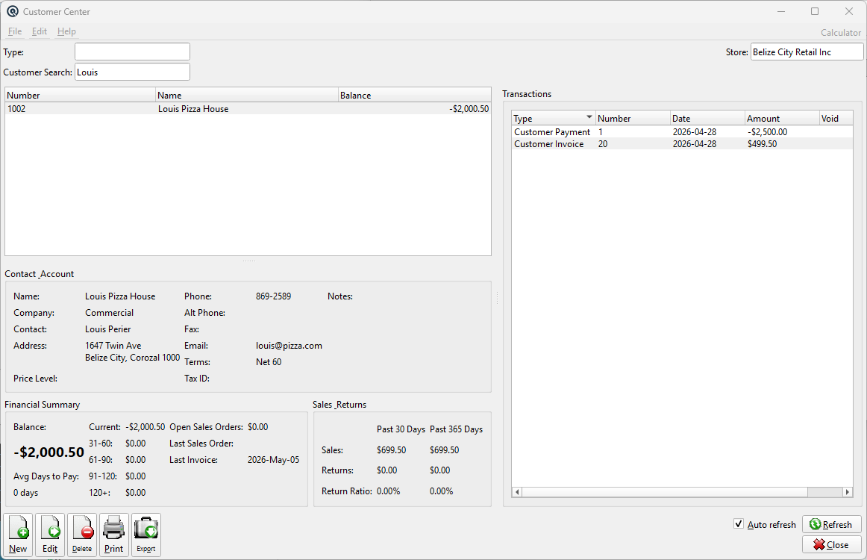
Task: Open the Help menu
Action: coord(66,31)
